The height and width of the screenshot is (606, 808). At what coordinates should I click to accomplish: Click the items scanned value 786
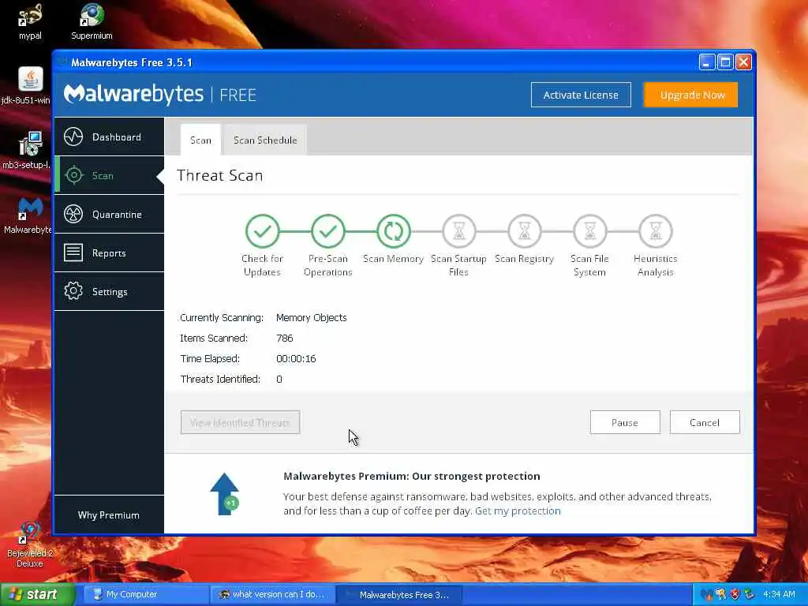[x=284, y=338]
